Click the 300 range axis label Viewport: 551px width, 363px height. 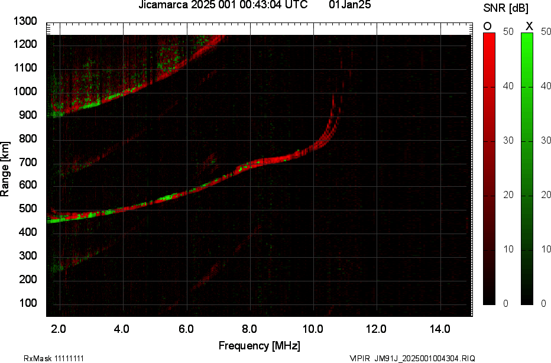click(x=28, y=255)
